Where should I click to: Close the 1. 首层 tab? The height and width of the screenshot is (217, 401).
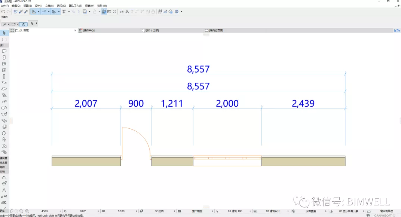[75, 30]
